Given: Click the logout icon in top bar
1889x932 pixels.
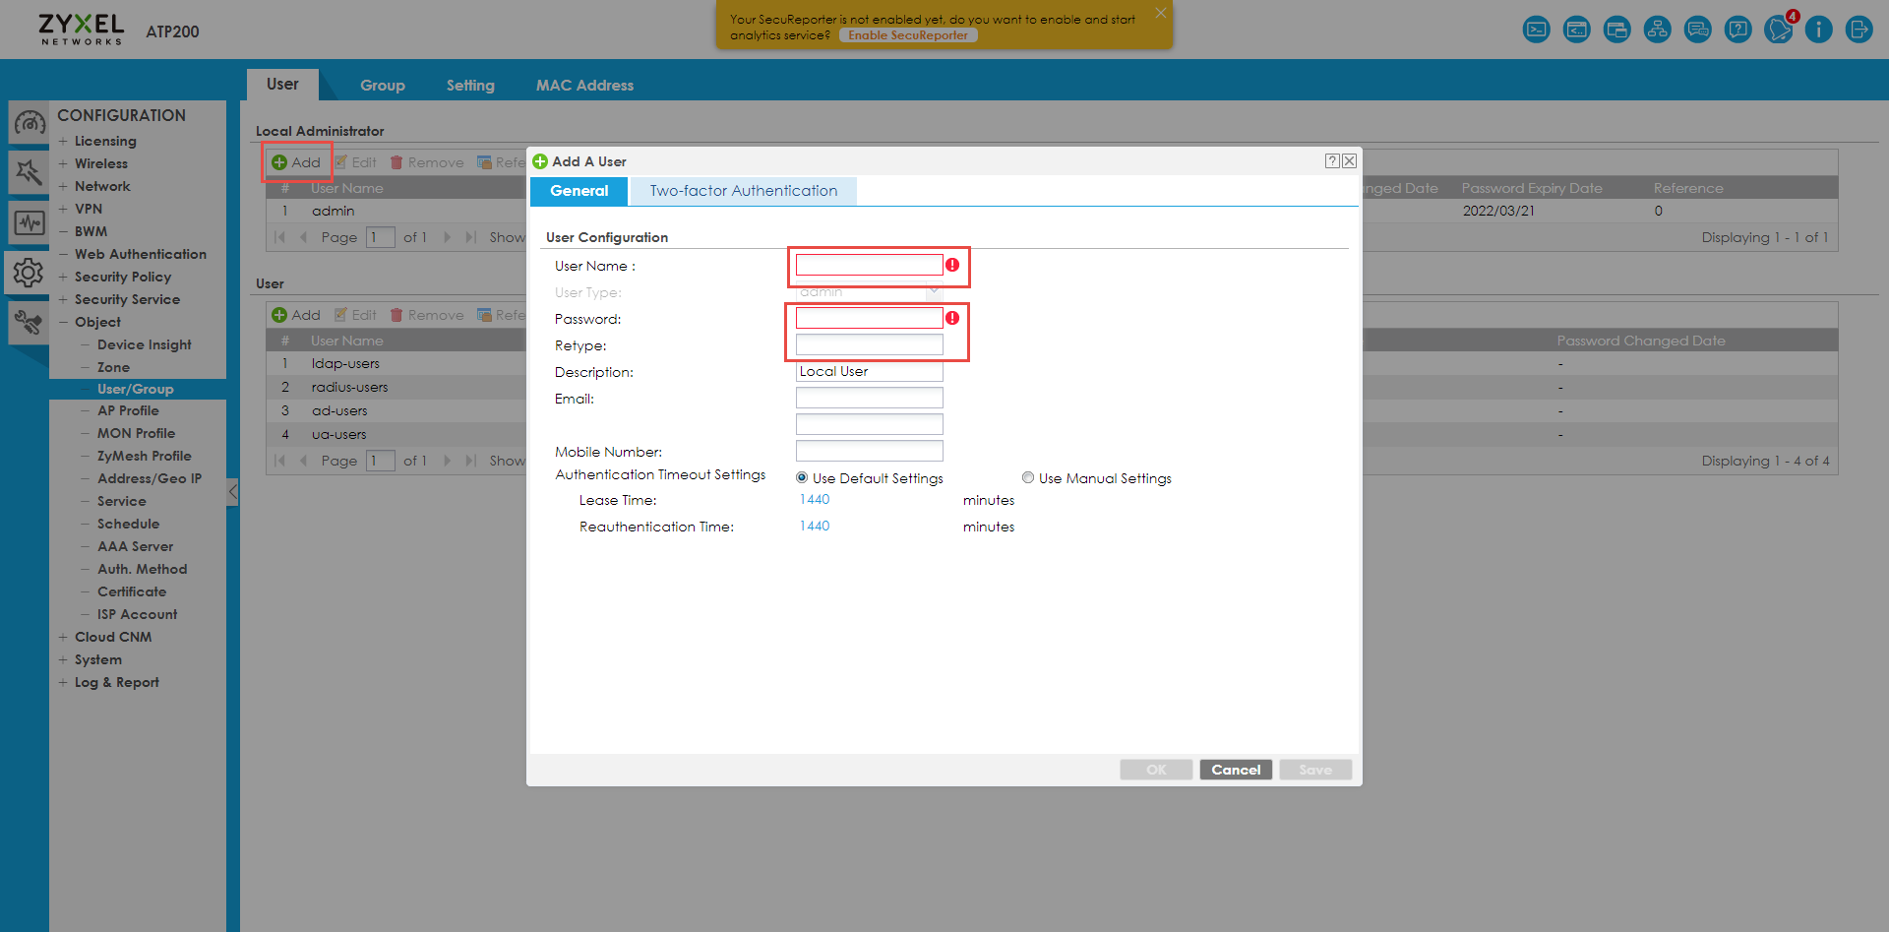Looking at the screenshot, I should 1859,30.
